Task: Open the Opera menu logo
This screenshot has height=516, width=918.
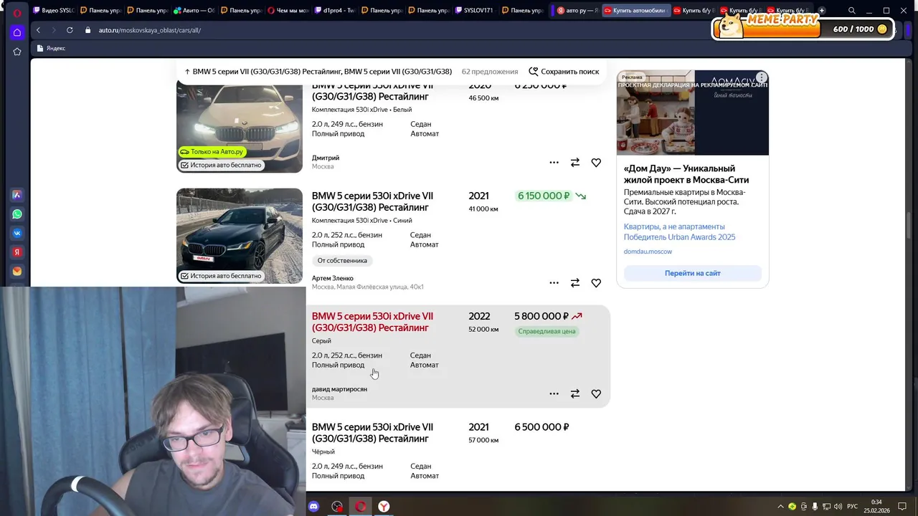Action: click(17, 12)
